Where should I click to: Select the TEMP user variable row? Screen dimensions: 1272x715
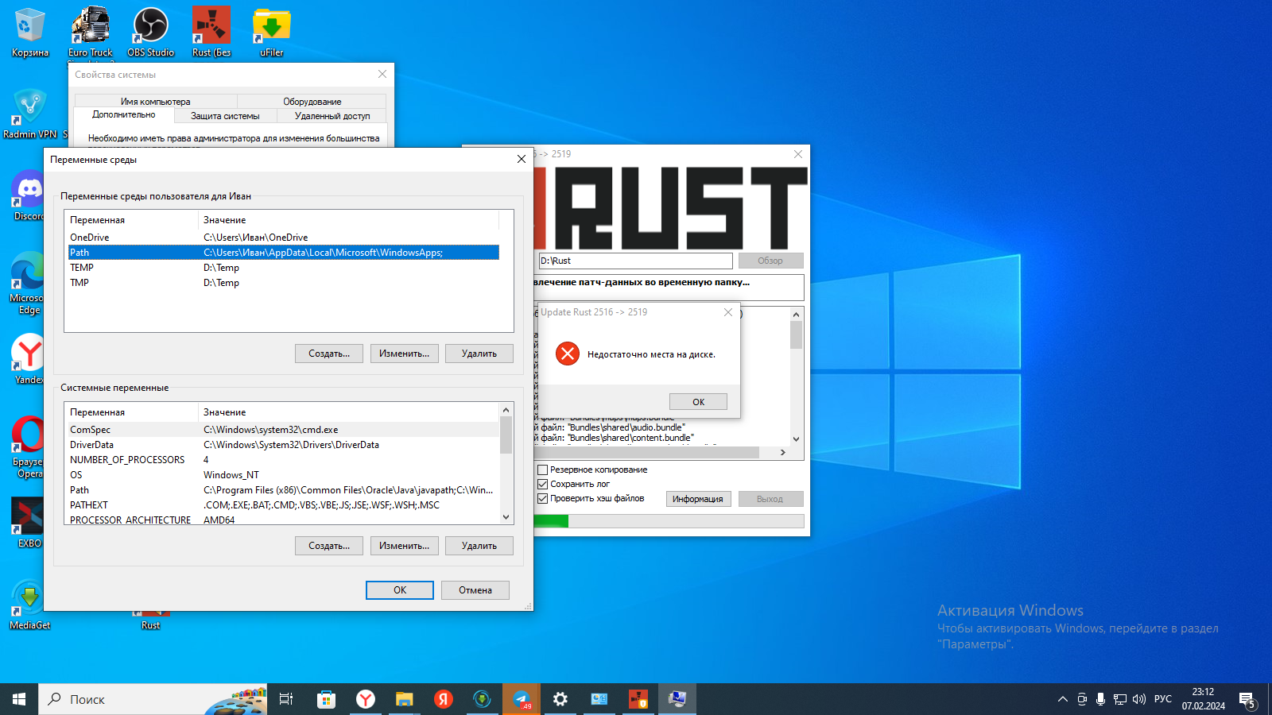pos(284,268)
